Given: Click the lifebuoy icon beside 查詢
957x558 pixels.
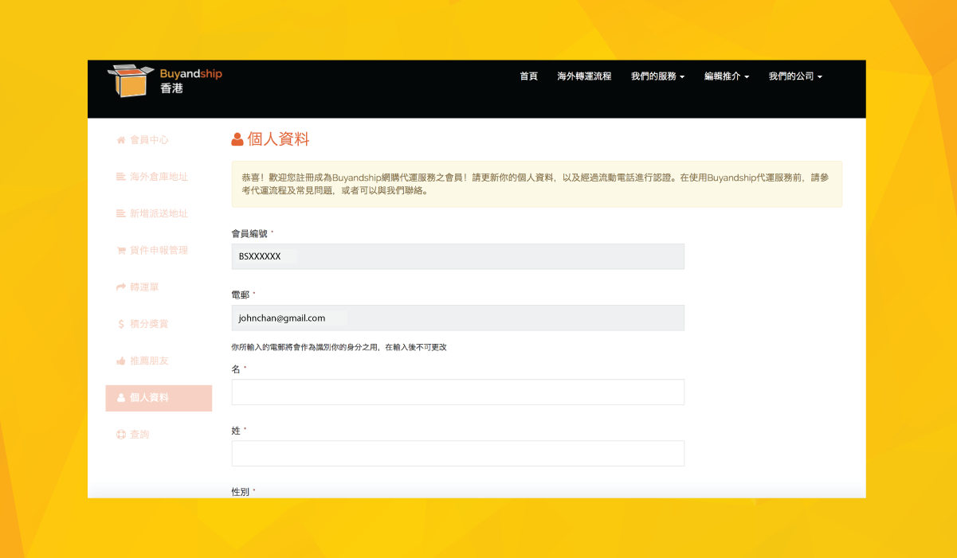Looking at the screenshot, I should [121, 435].
